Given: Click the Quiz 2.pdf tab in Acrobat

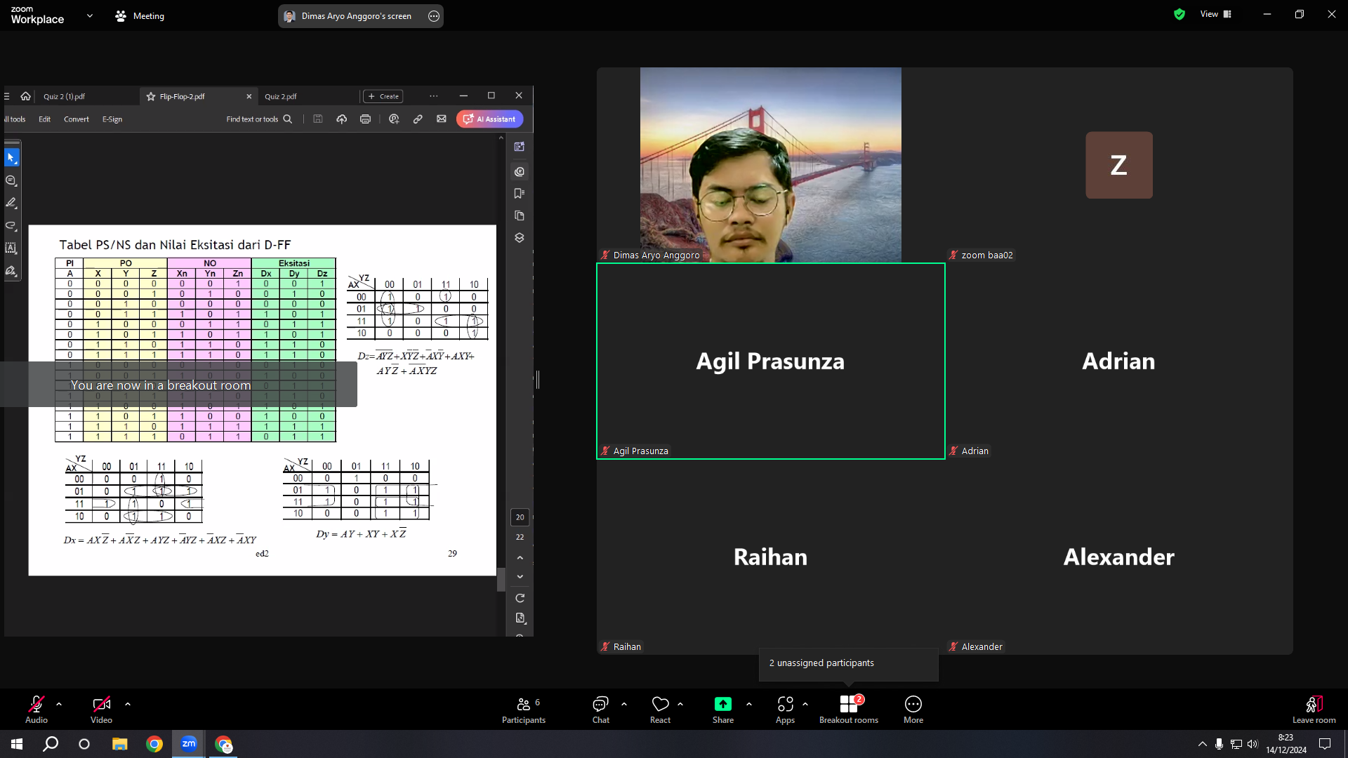Looking at the screenshot, I should 281,96.
